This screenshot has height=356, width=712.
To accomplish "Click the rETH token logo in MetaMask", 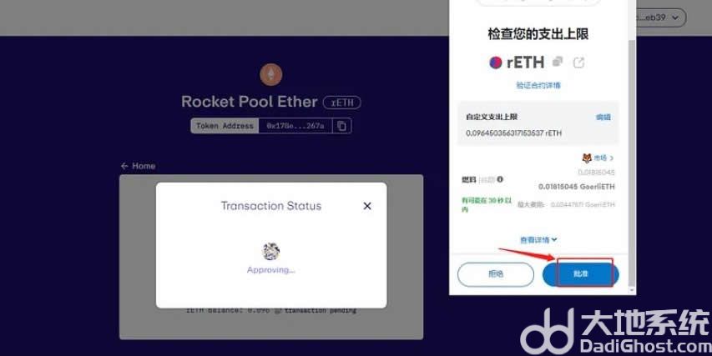I will point(496,63).
